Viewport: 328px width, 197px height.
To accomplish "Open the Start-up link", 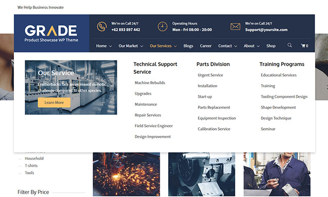I will point(205,96).
